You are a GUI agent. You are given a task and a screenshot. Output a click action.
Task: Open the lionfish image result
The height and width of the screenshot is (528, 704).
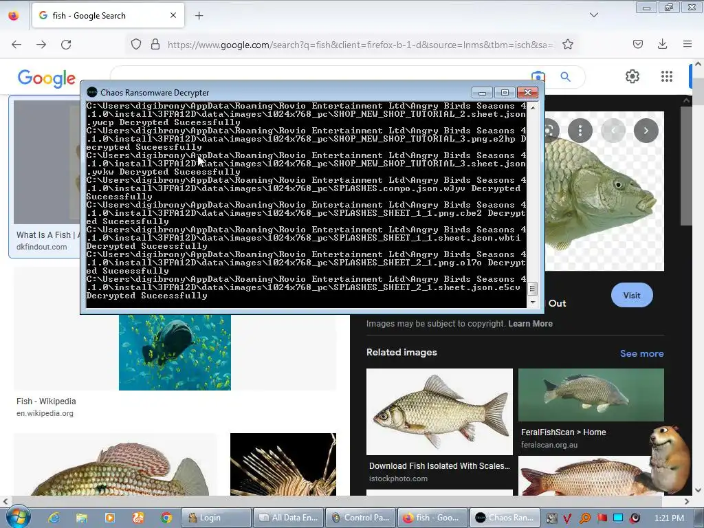coord(283,464)
